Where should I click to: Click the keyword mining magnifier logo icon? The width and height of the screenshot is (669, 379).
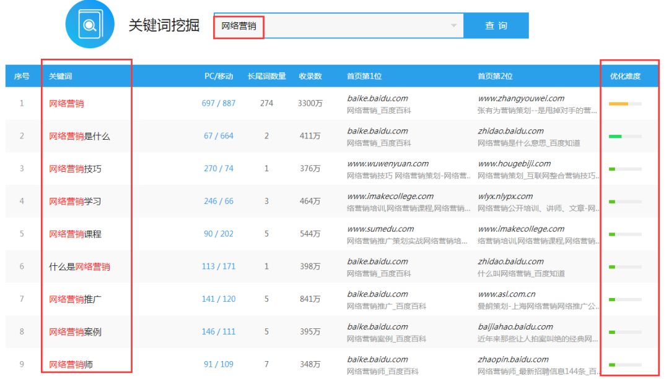click(x=90, y=25)
